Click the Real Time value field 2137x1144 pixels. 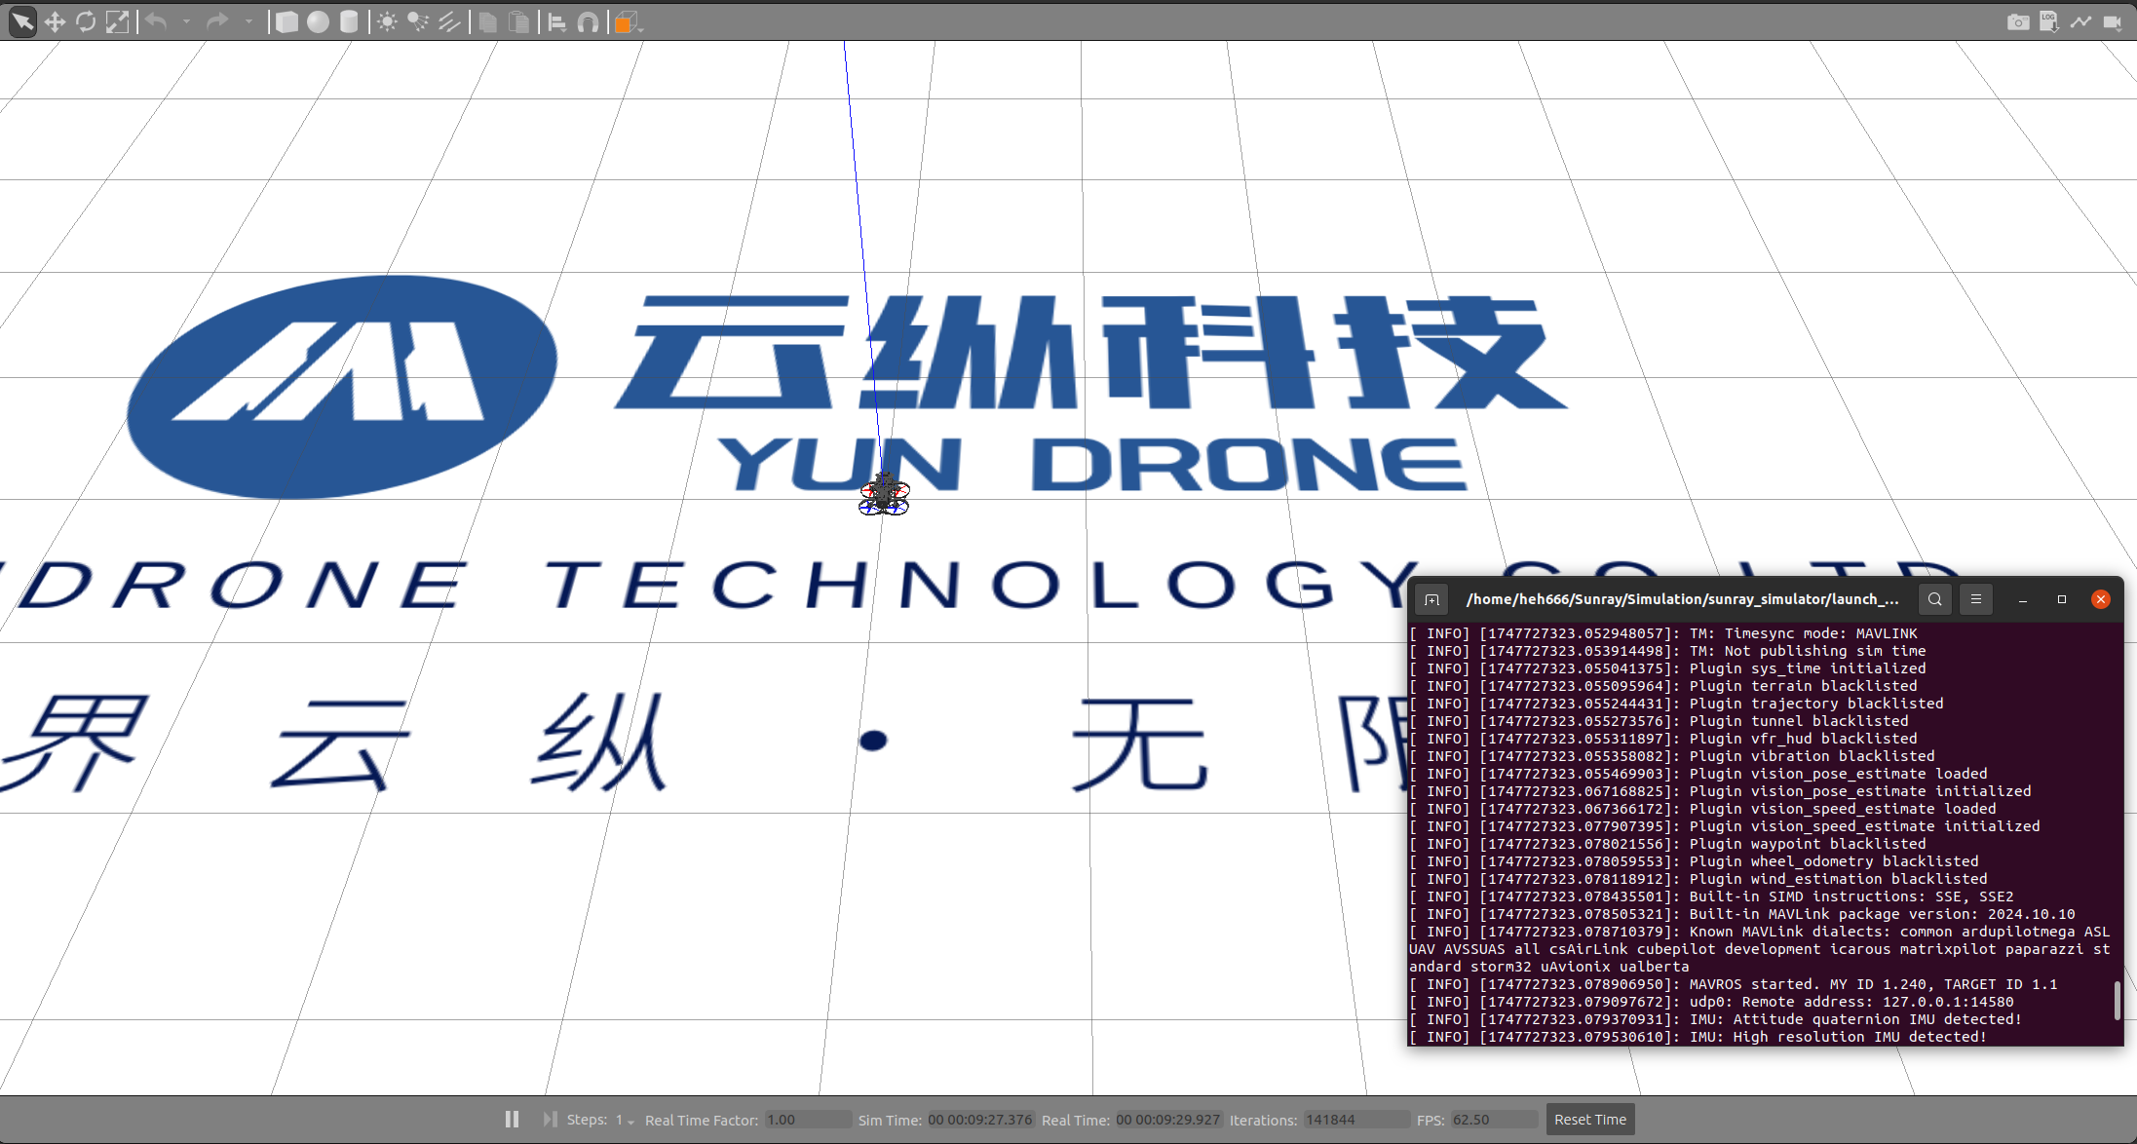[1167, 1120]
